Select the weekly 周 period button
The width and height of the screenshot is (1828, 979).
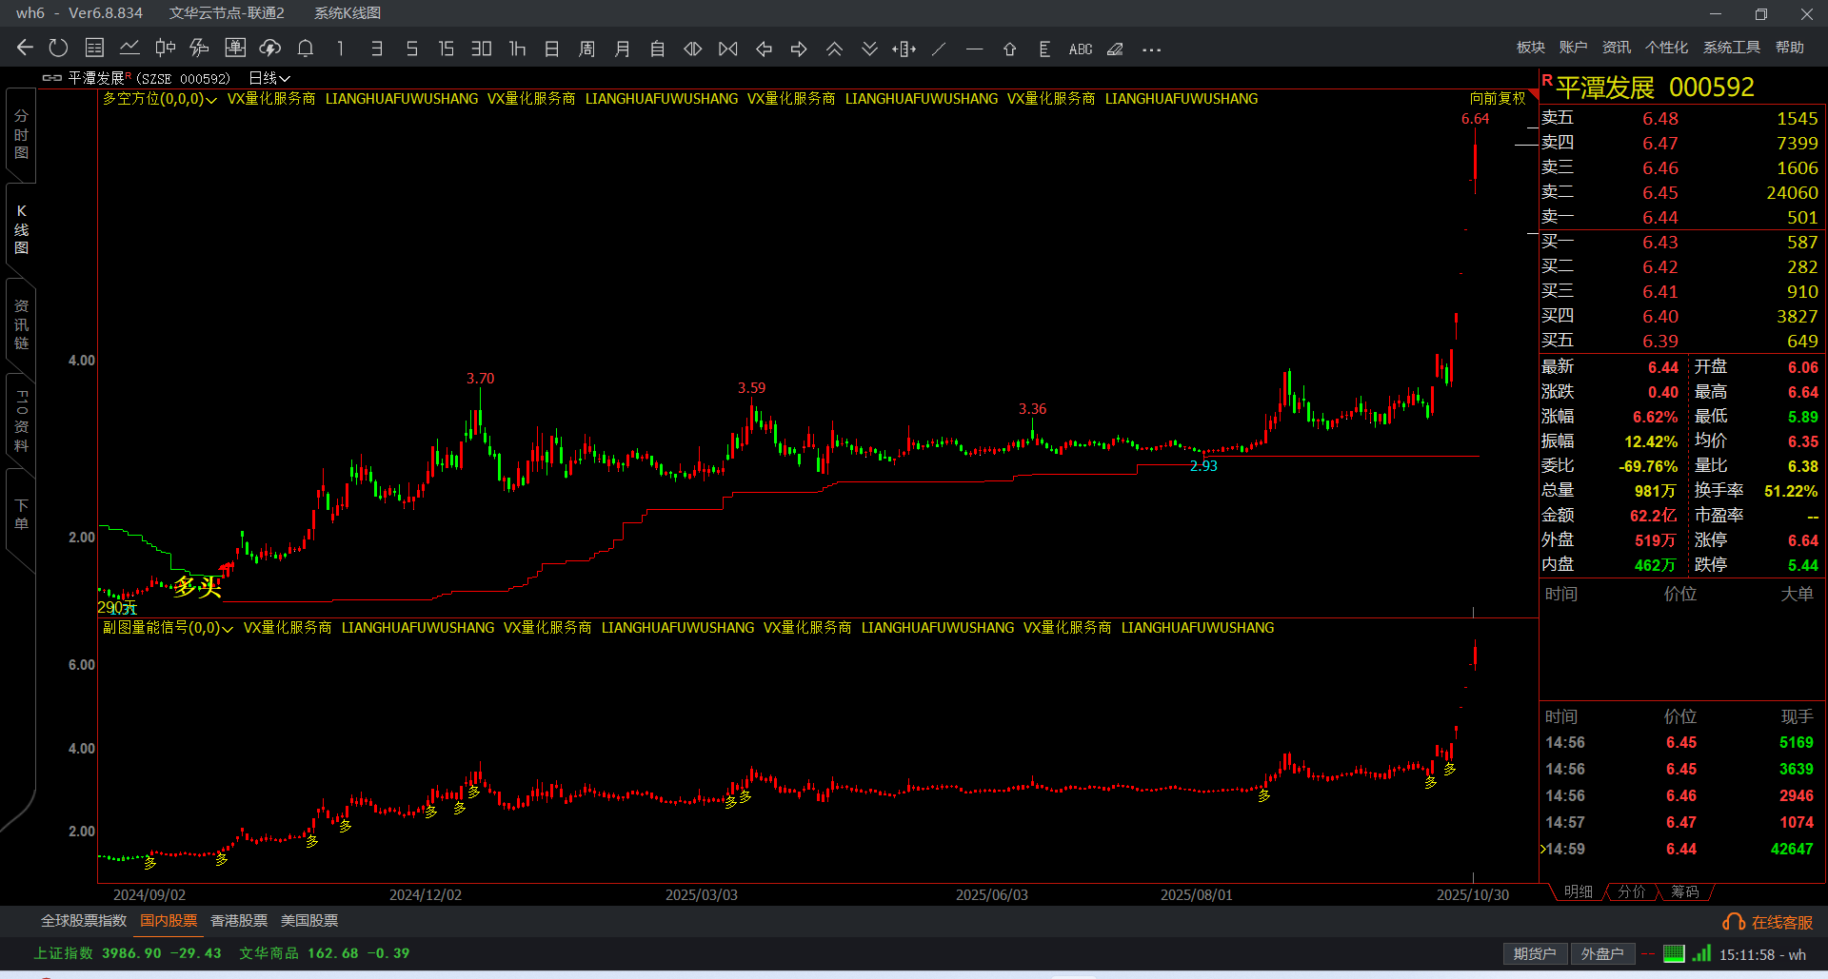587,49
